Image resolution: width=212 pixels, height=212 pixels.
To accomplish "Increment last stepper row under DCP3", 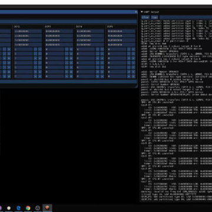I will pos(71,77).
